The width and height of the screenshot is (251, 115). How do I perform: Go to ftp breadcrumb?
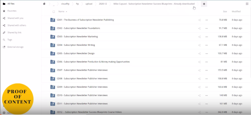[77, 4]
